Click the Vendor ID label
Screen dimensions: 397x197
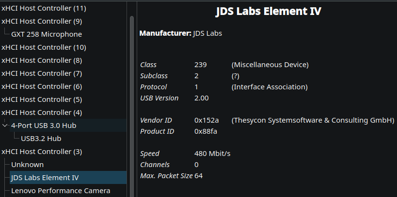click(156, 120)
